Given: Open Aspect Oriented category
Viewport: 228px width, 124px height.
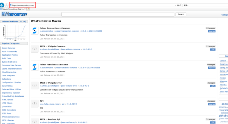Looking at the screenshot, I should 9,48.
